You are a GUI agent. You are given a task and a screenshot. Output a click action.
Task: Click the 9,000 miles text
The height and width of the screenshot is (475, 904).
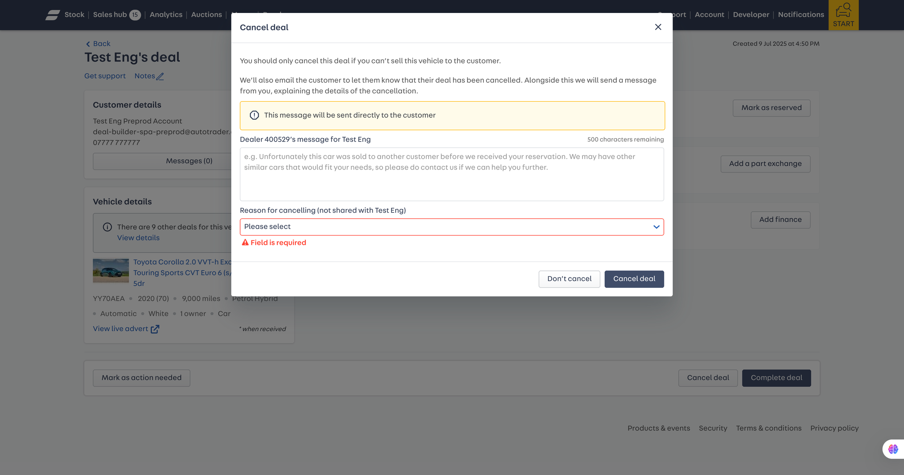[201, 299]
